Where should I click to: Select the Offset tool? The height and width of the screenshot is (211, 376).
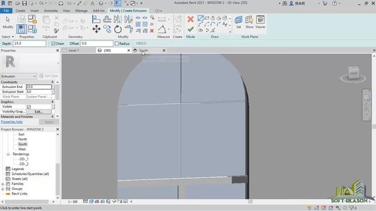[107, 19]
